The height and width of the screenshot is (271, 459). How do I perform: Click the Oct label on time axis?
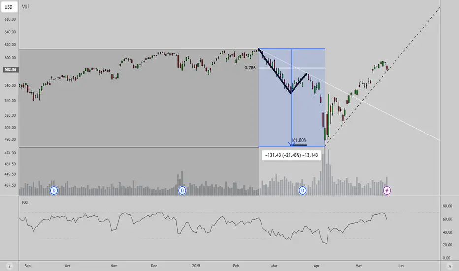[x=67, y=266]
